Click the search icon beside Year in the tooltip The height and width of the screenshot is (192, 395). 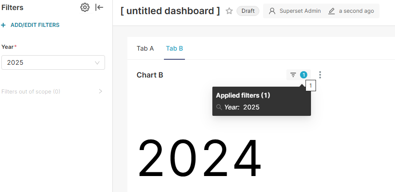(219, 107)
